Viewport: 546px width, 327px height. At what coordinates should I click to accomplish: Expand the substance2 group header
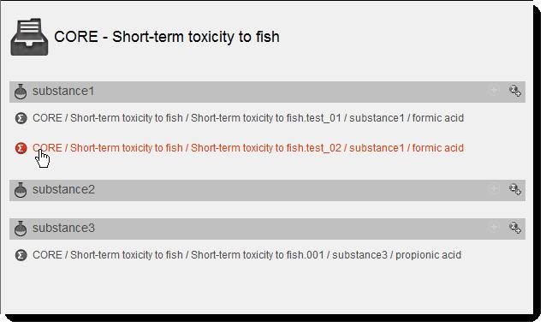click(267, 190)
